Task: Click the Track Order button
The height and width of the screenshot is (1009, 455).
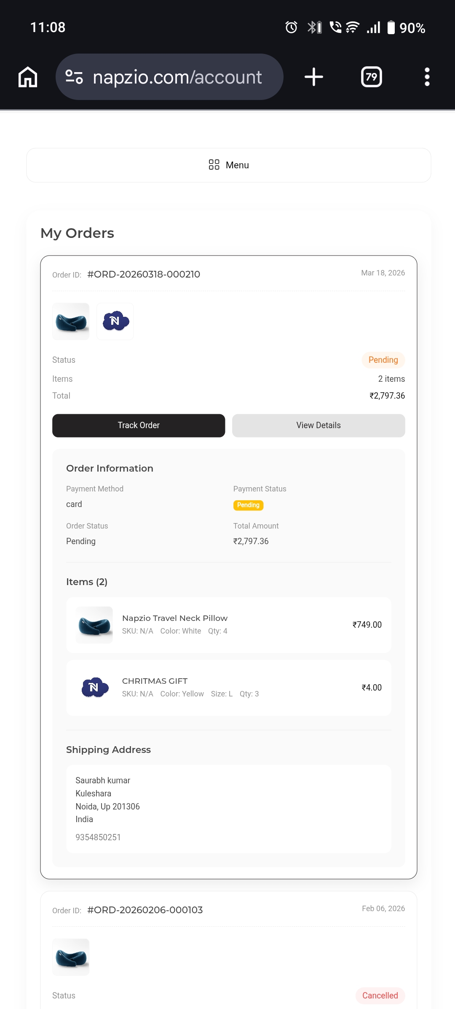Action: click(139, 425)
